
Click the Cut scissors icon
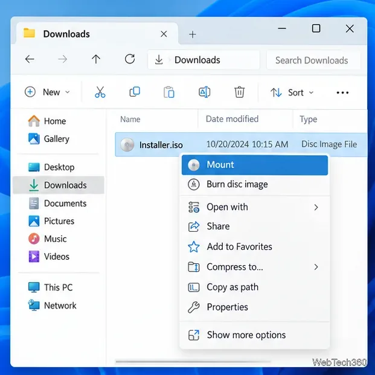click(x=100, y=92)
